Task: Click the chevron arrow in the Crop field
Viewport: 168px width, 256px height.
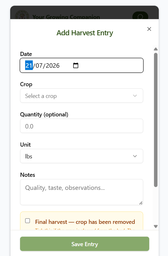Action: 135,96
